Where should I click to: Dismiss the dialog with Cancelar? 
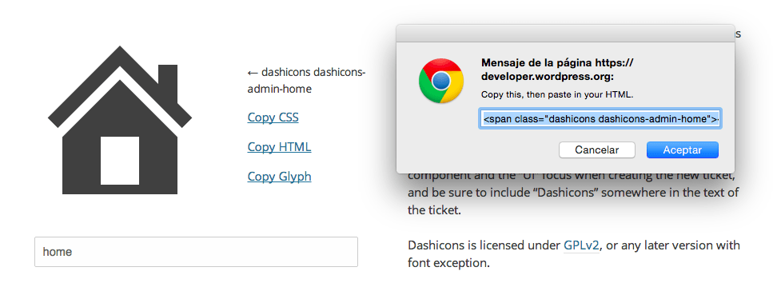(x=596, y=150)
